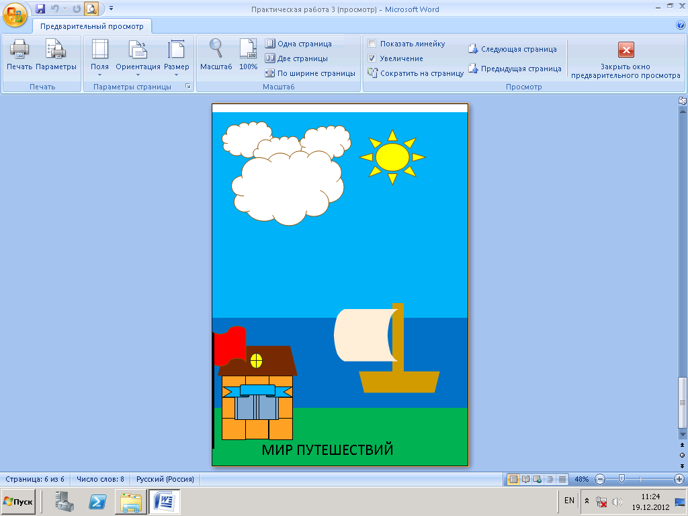688x516 pixels.
Task: Click zoom out minus button
Action: tap(600, 479)
